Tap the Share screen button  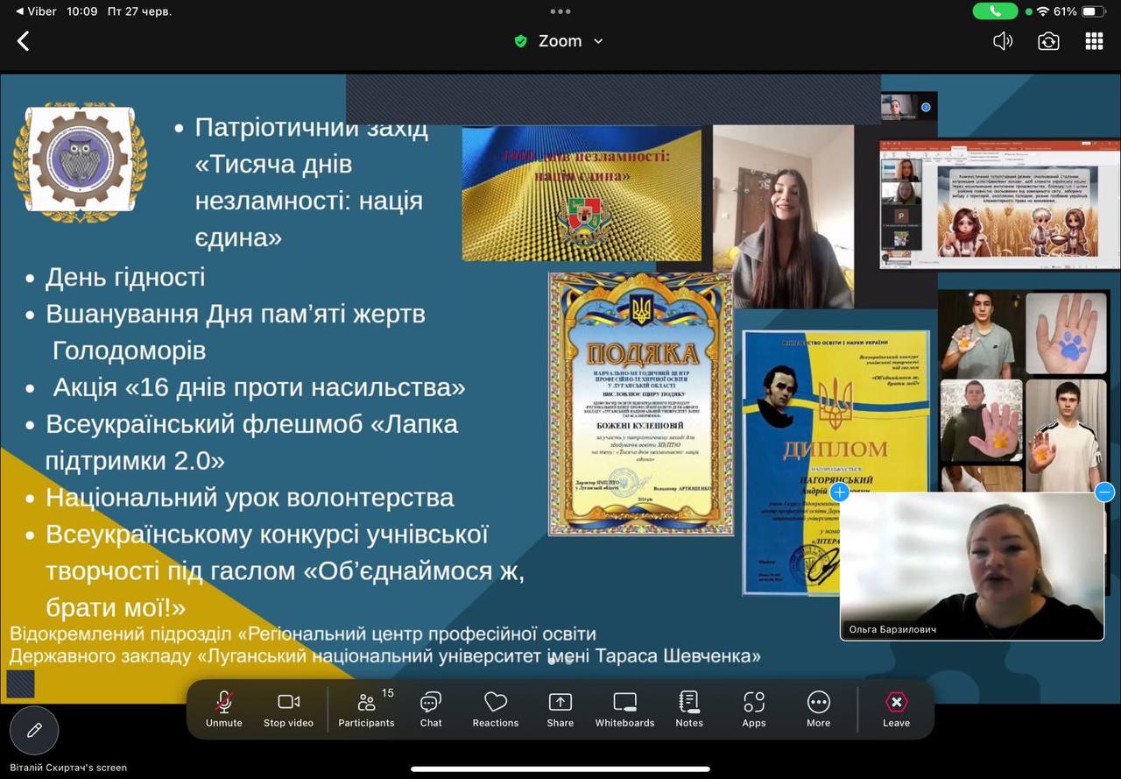[x=560, y=709]
